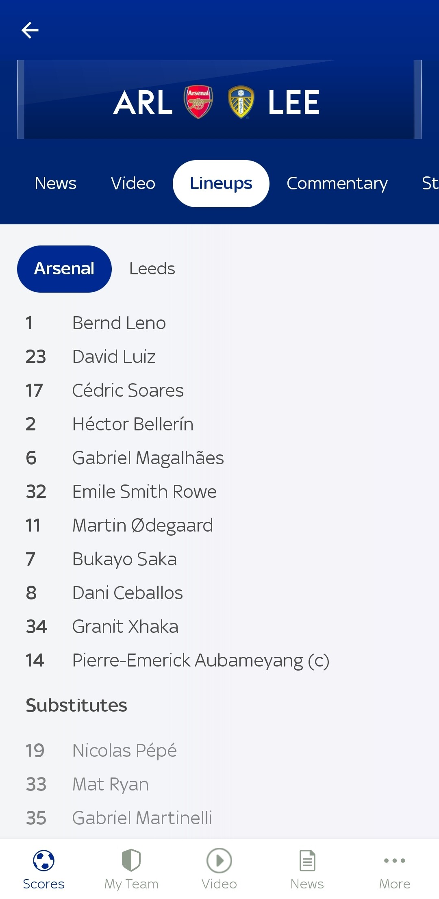The width and height of the screenshot is (439, 899).
Task: Tap the partially visible tab after Commentary
Action: pos(429,183)
